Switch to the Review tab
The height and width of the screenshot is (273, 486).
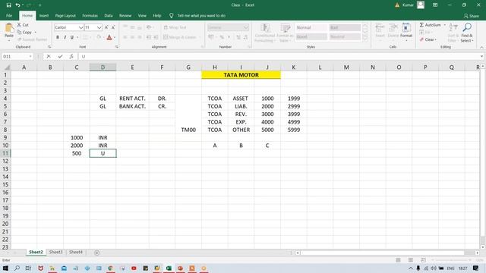click(x=125, y=15)
